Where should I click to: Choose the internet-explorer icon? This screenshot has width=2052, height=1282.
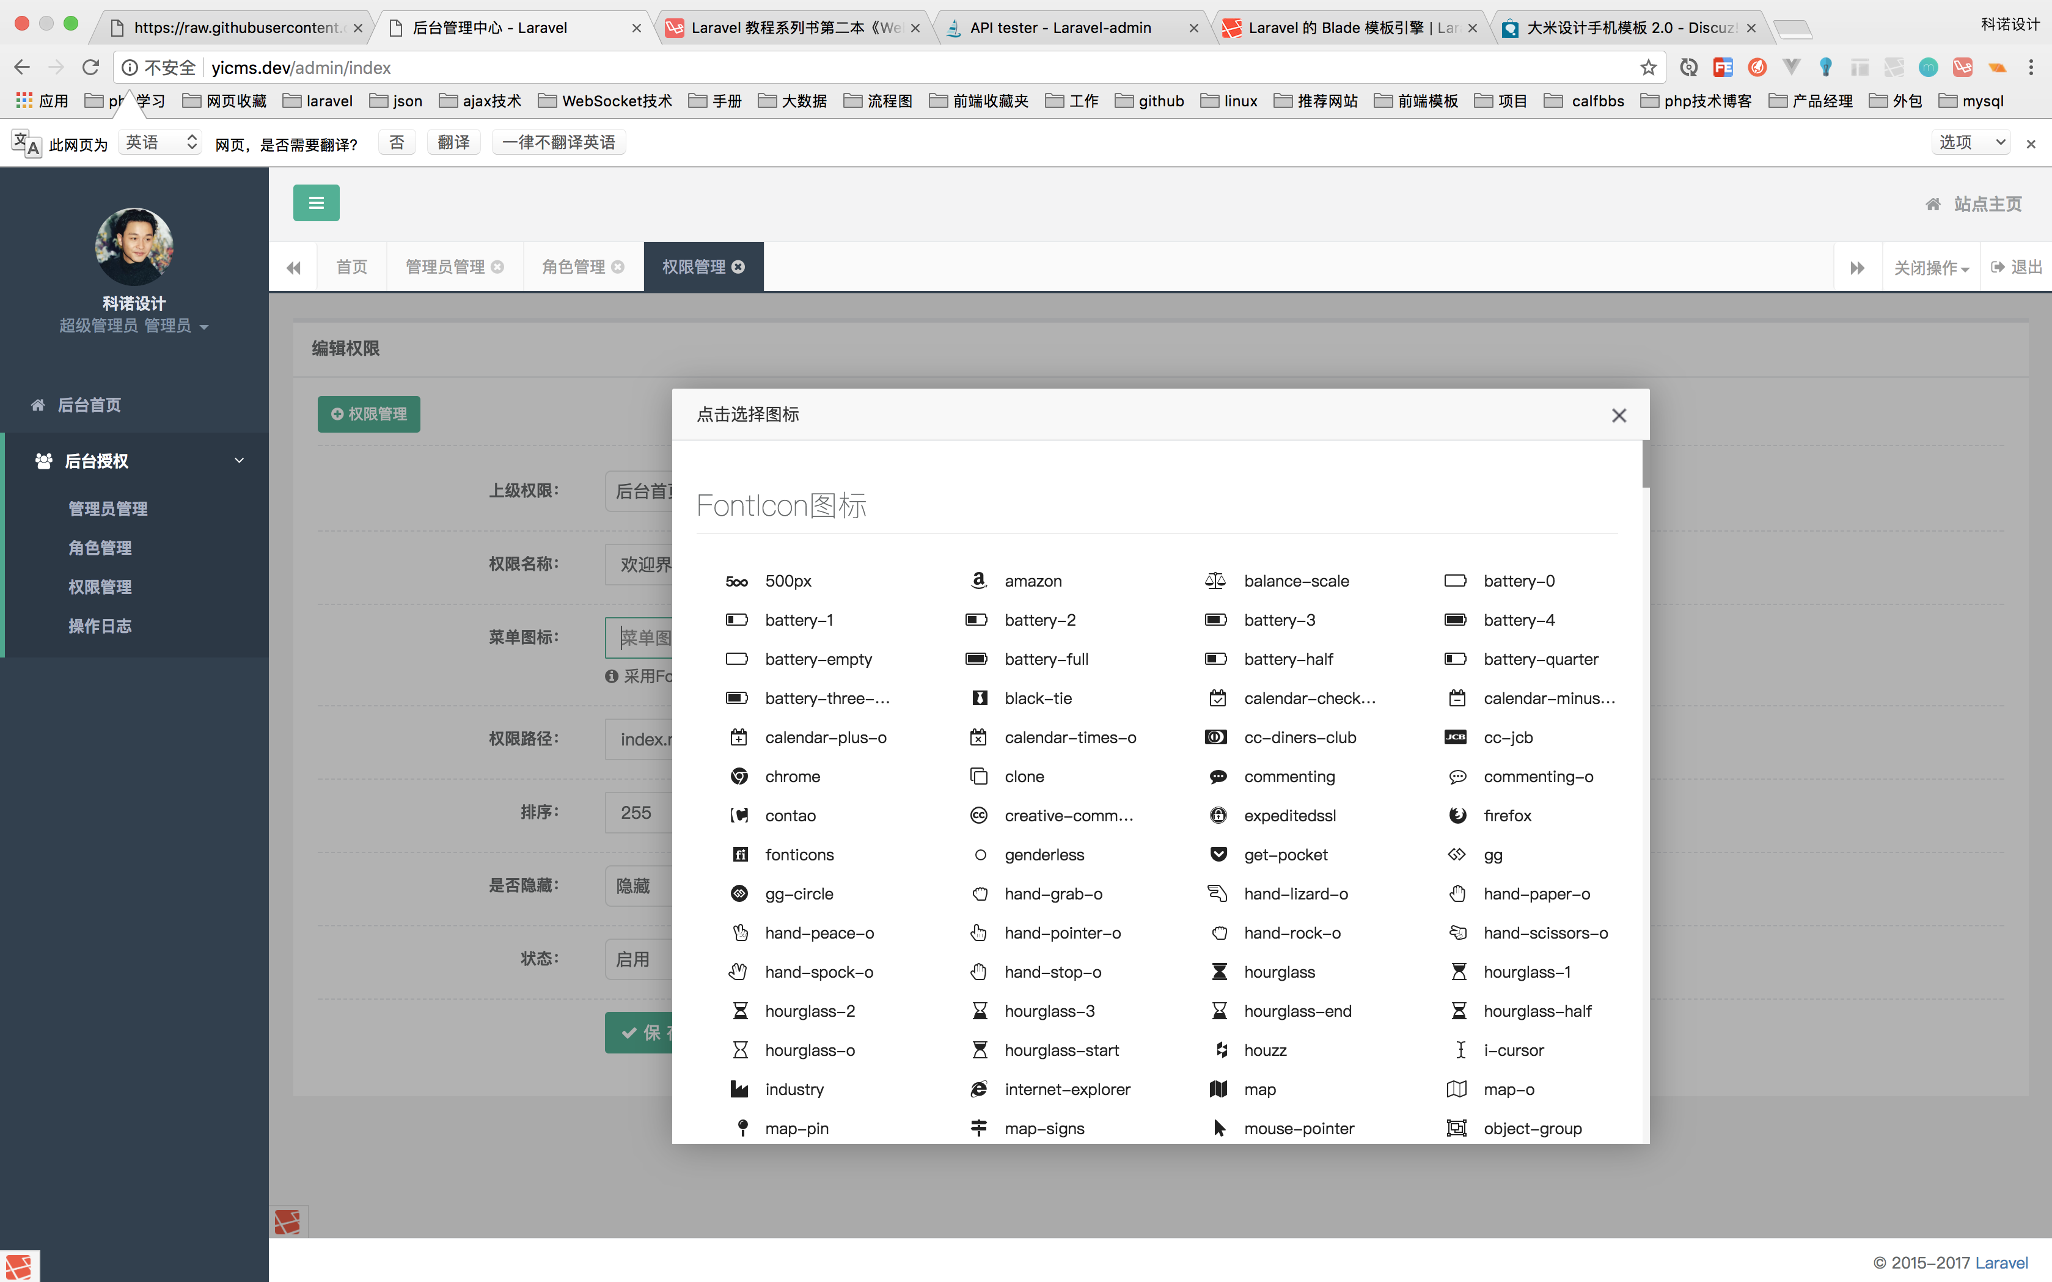pyautogui.click(x=1066, y=1089)
